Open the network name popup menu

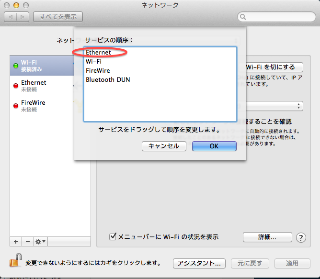click(x=274, y=106)
